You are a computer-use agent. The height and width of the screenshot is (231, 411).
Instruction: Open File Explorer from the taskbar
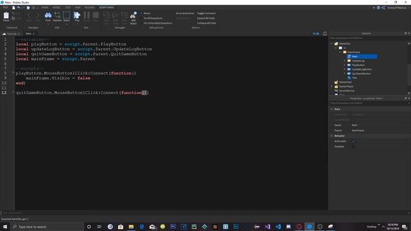[131, 227]
